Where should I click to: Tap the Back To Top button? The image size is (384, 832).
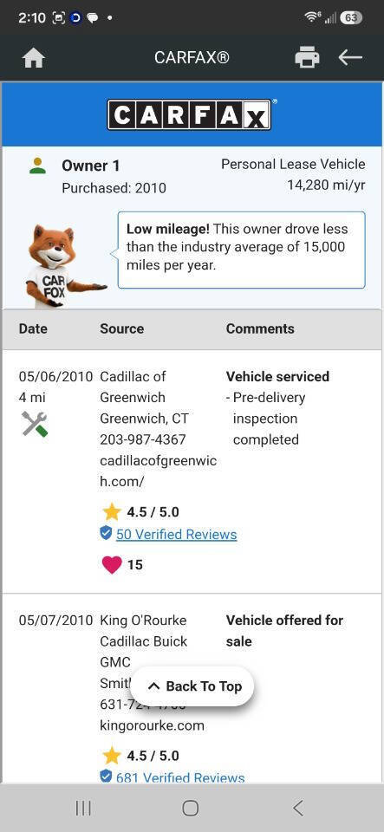coord(192,686)
